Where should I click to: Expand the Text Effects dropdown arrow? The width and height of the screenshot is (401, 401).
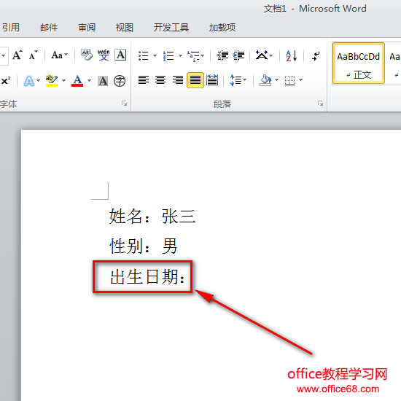[39, 80]
